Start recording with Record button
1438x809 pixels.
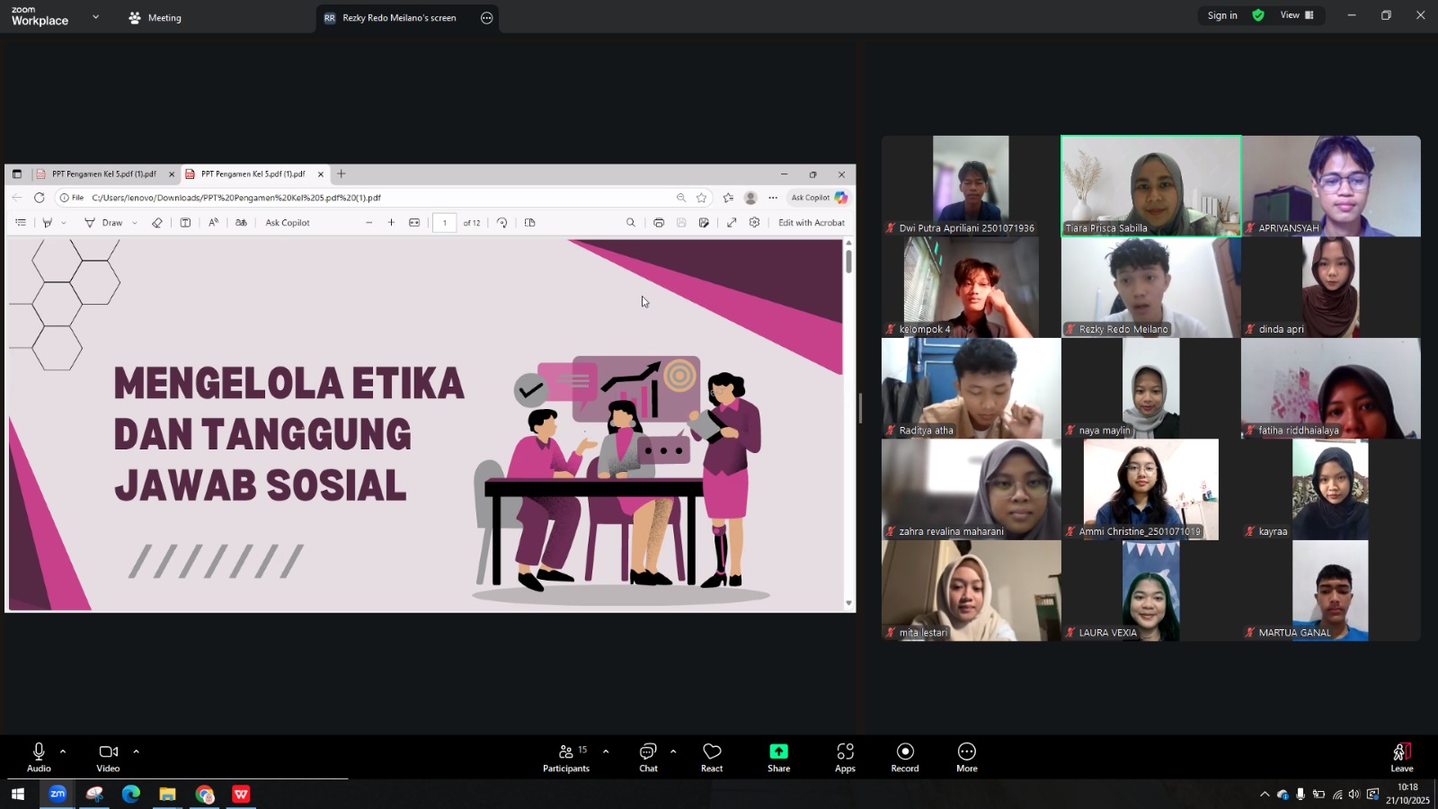(x=905, y=757)
